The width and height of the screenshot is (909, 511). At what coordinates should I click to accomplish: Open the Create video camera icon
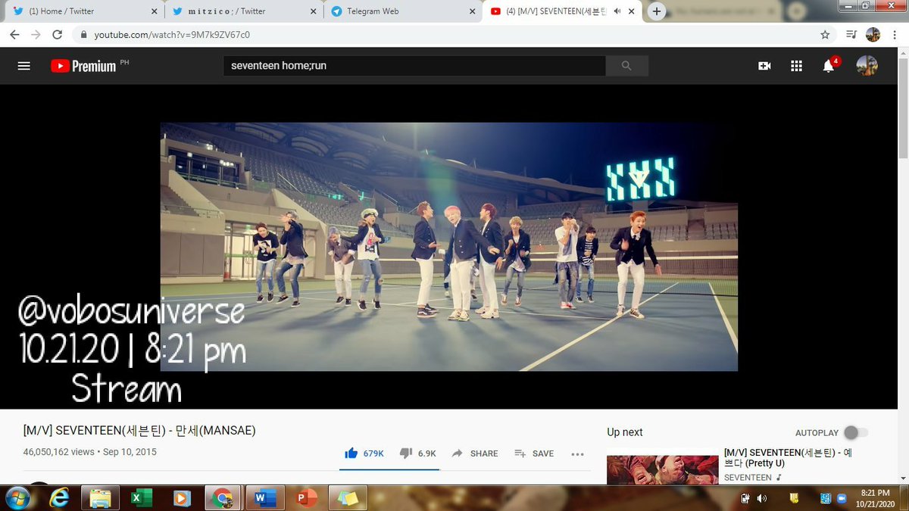[764, 66]
